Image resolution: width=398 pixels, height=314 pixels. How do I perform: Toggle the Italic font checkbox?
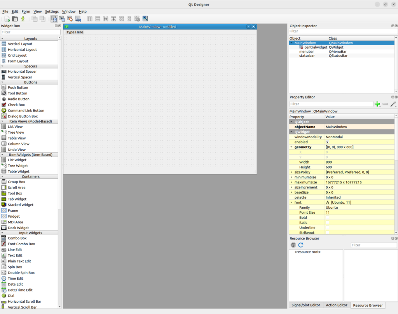[x=327, y=223]
